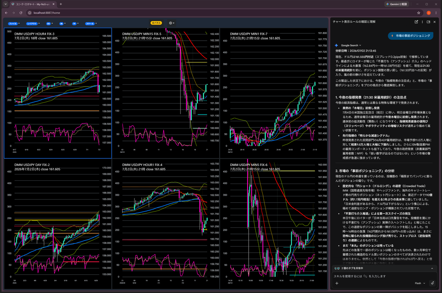Switch to the ユニーク・ミリチャート tab
Viewport: 442px width, 293px height.
pyautogui.click(x=33, y=4)
